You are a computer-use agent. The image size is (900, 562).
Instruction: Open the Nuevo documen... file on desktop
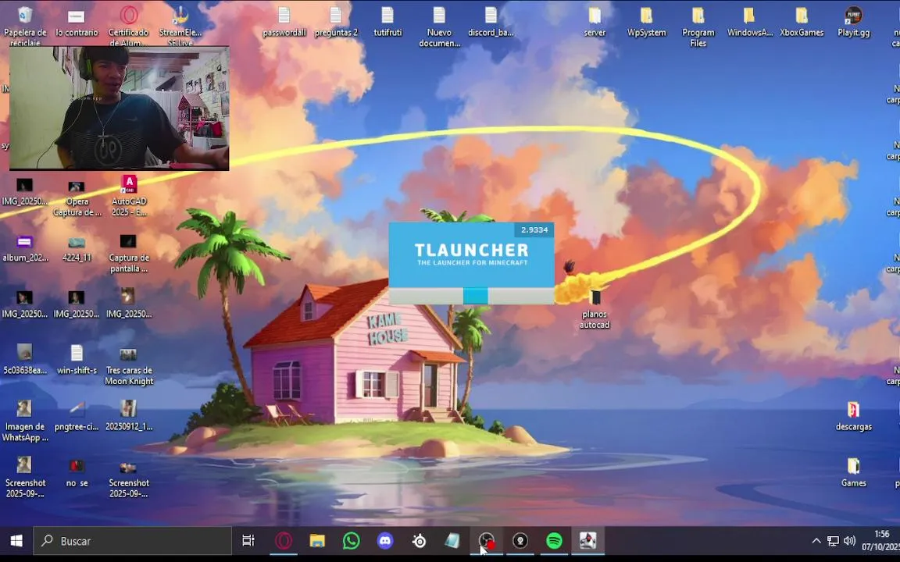coord(439,27)
